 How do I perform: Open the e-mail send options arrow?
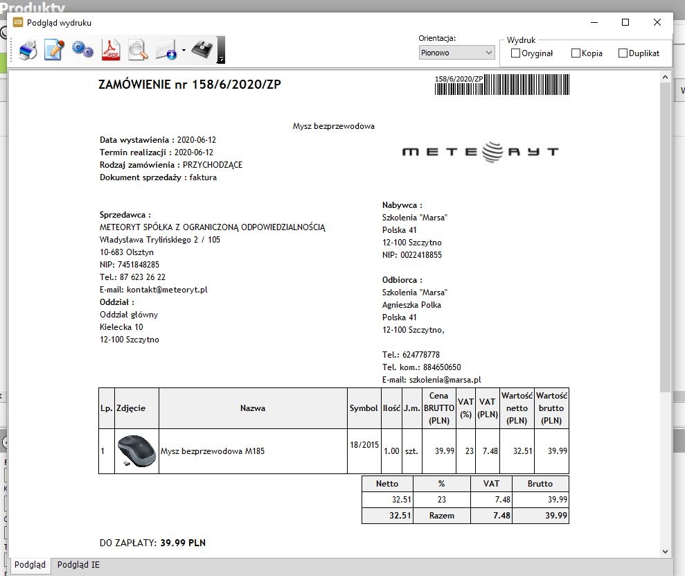point(184,51)
